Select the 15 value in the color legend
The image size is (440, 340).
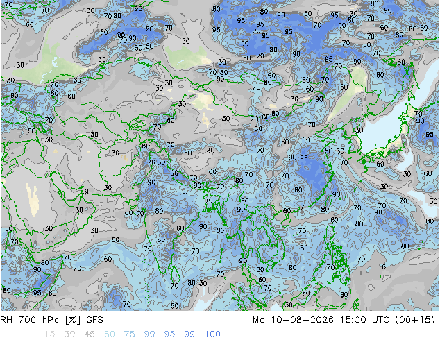(49, 334)
